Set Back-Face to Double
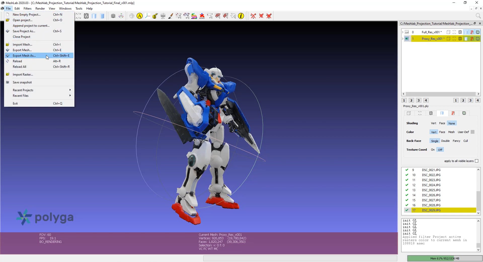This screenshot has height=262, width=483. coord(445,141)
